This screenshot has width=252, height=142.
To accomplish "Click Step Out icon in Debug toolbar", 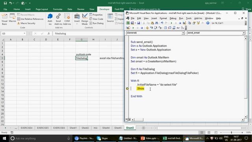I will pos(160,28).
